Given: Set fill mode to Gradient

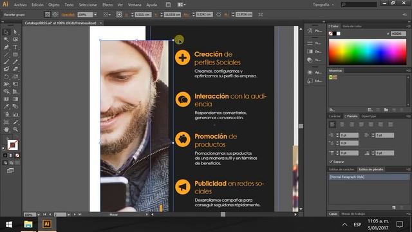Looking at the screenshot, I should pos(11,155).
